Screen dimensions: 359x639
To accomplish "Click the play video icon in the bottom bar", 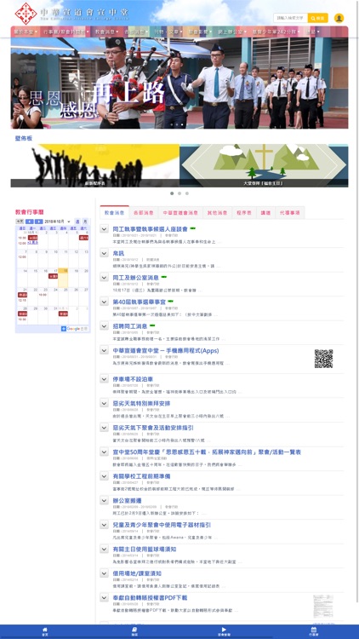I will pos(224,631).
